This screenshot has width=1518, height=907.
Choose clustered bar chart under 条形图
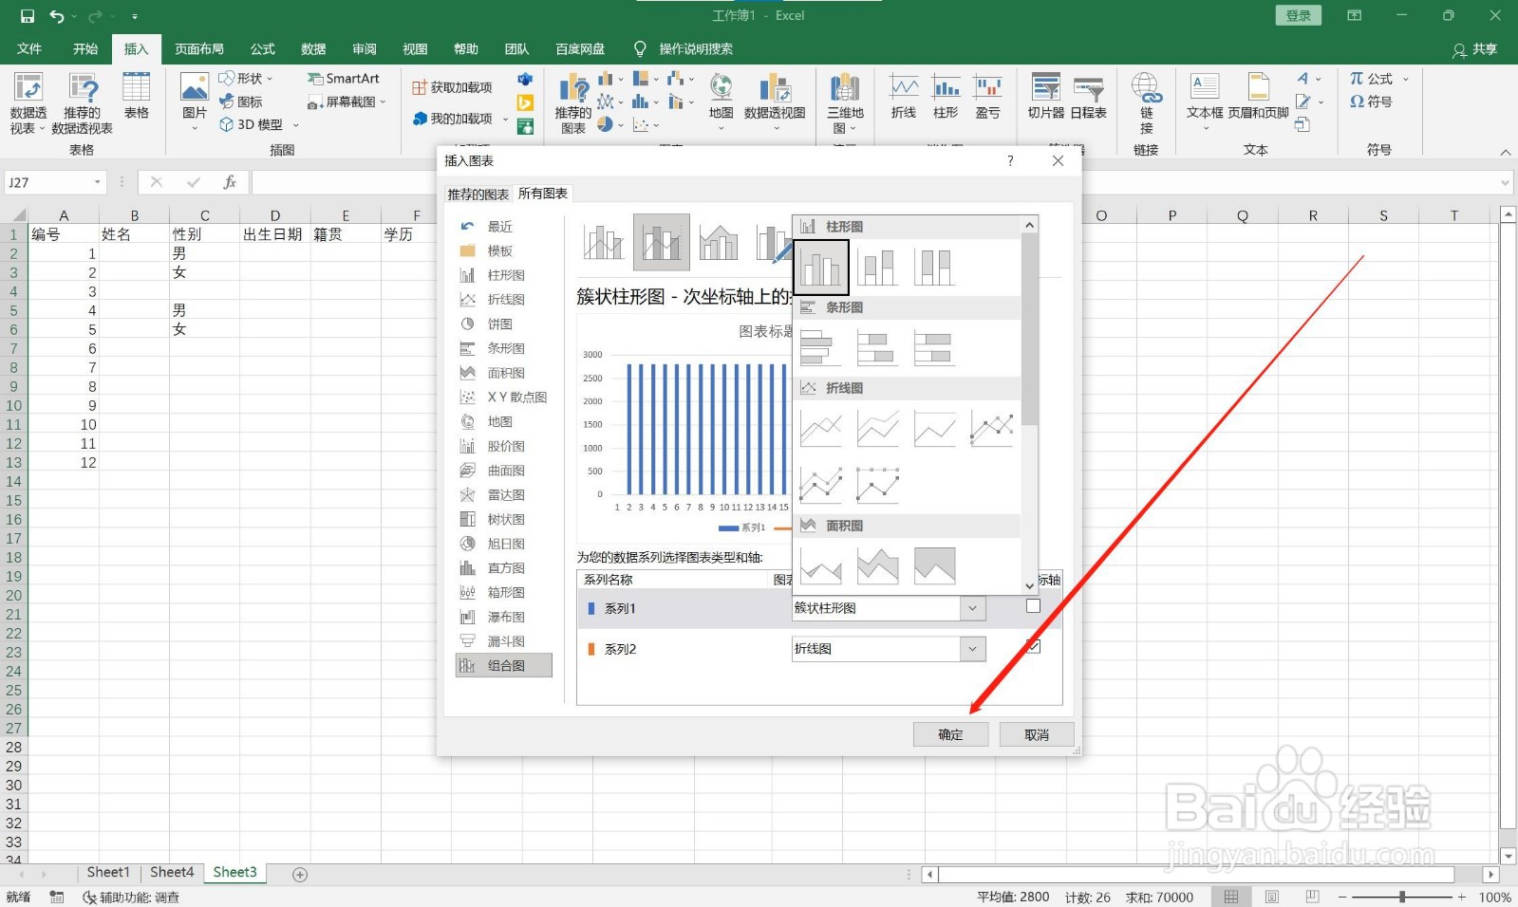(821, 348)
